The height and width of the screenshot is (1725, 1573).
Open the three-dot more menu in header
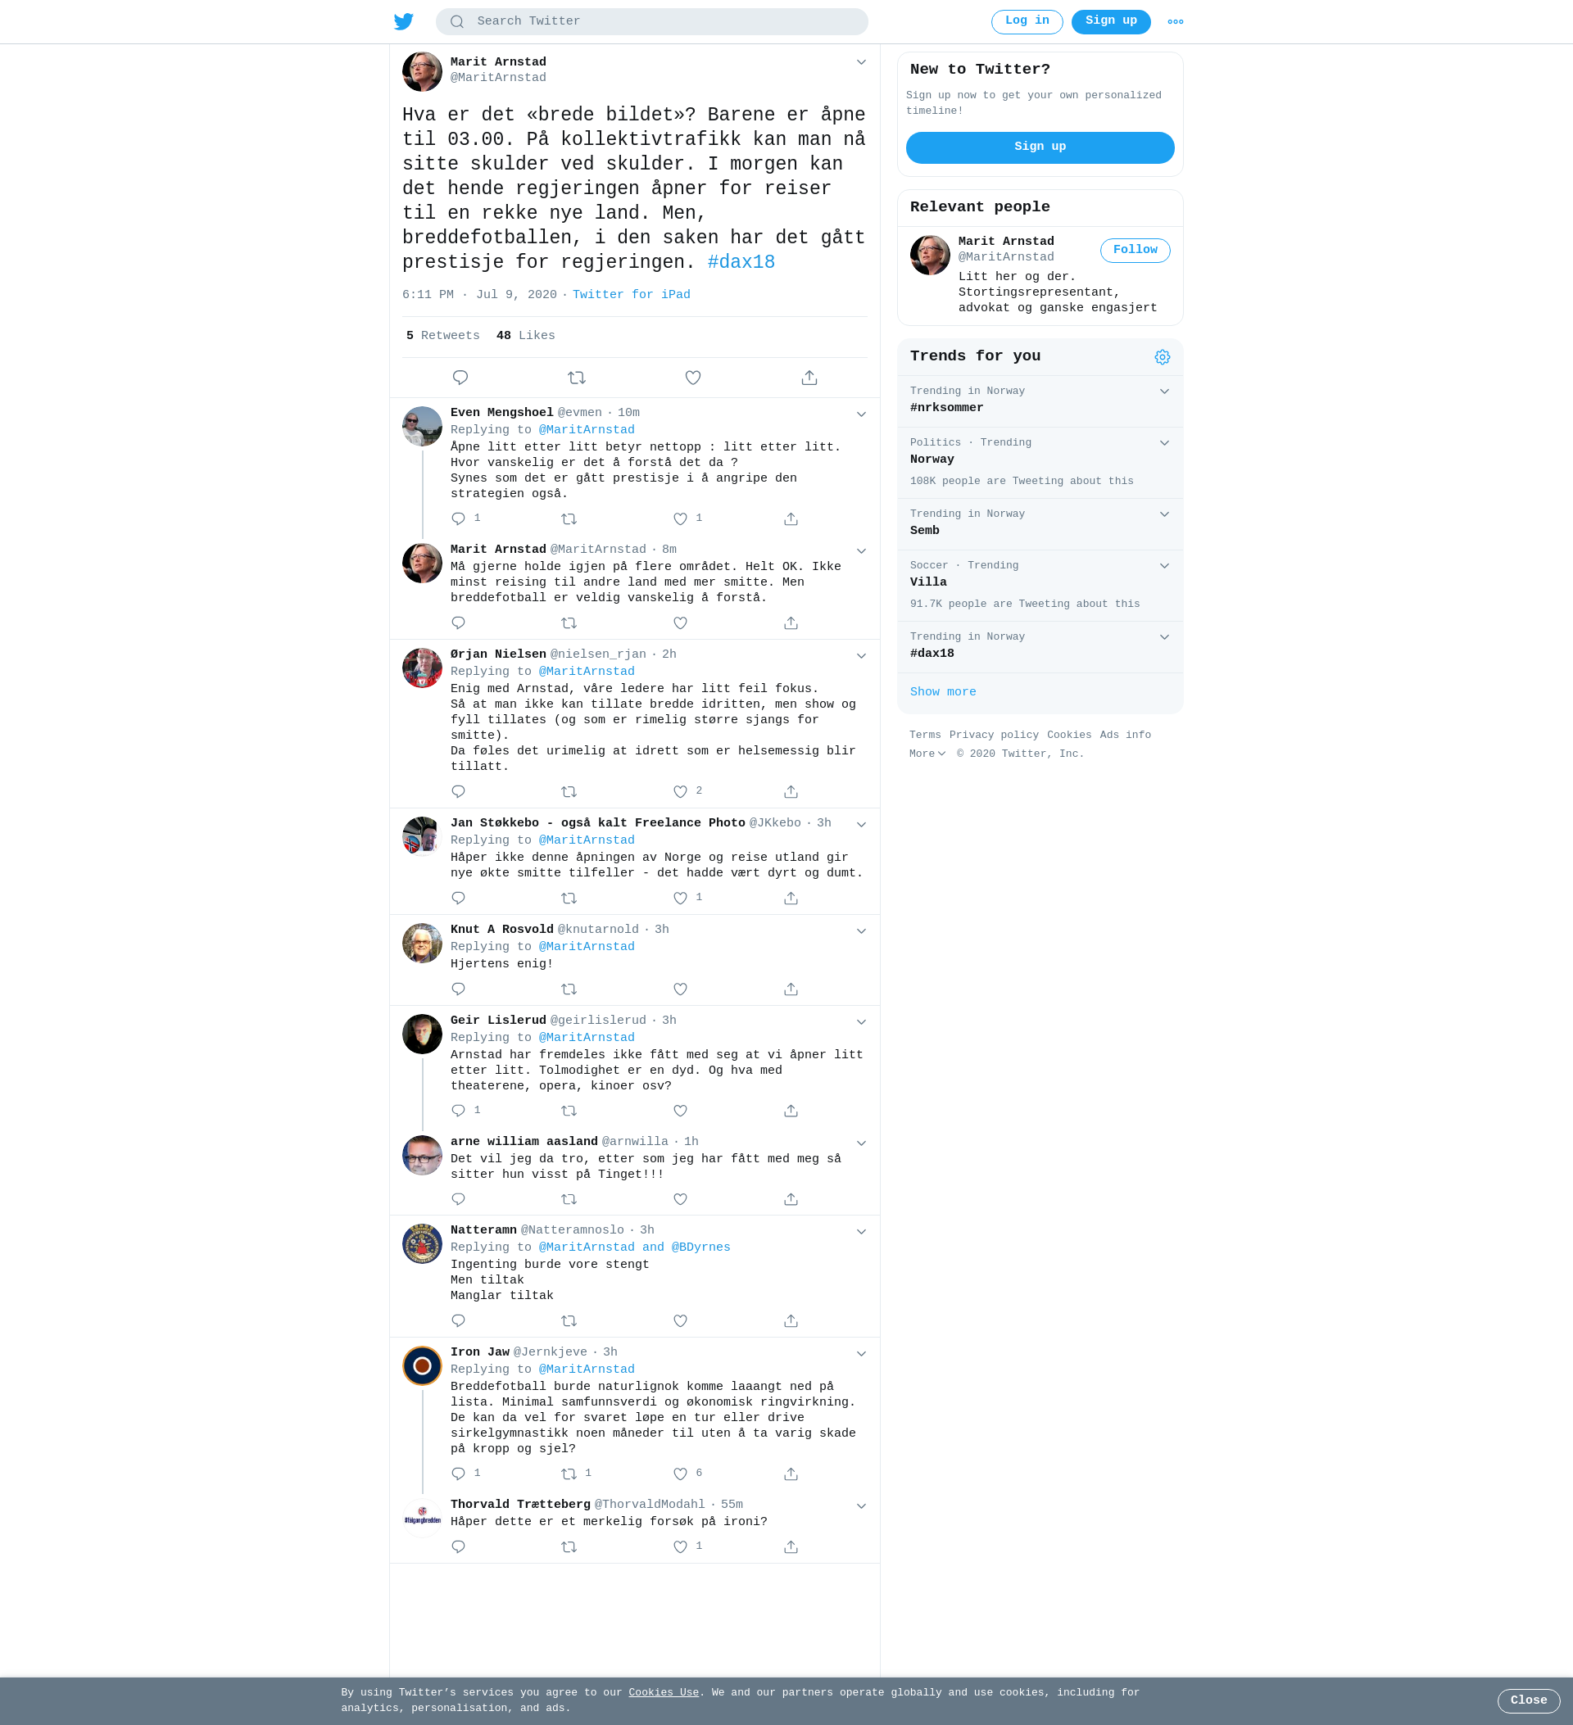(1175, 21)
